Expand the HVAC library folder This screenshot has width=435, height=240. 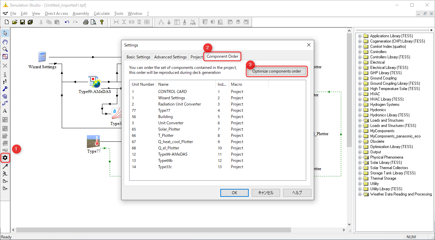coord(360,94)
